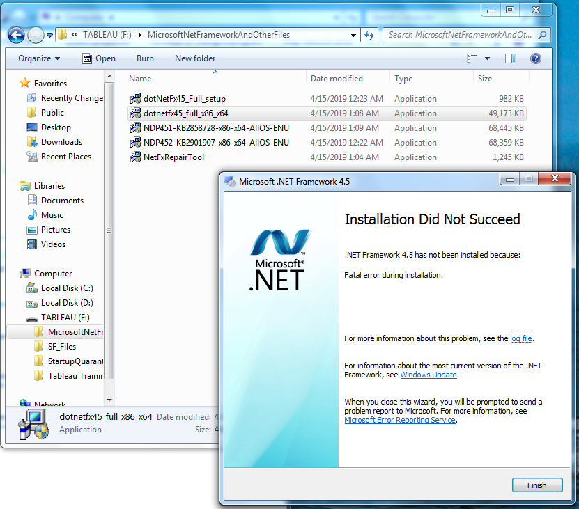
Task: Open the view options dropdown arrow
Action: point(488,58)
